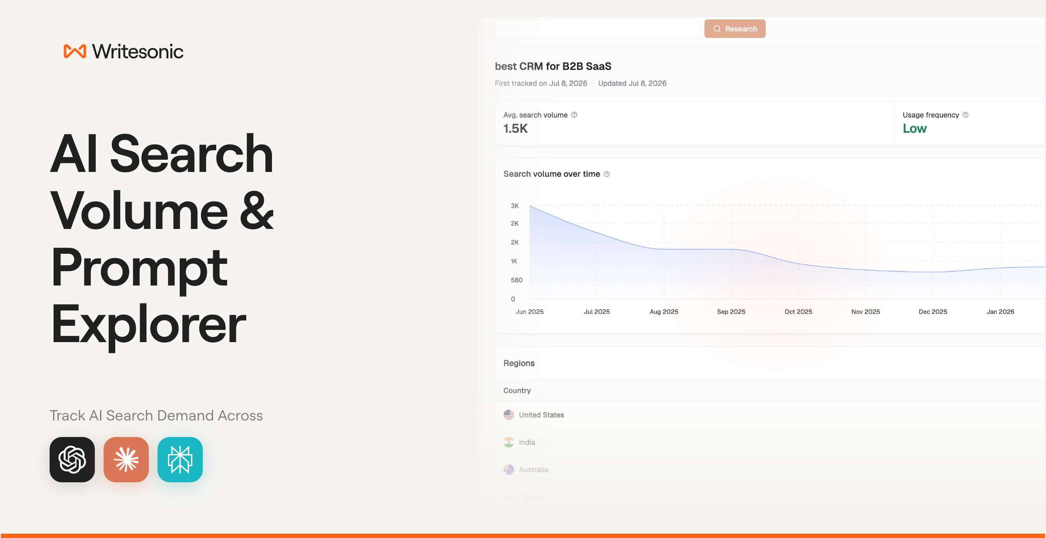Open the Search volume over time info icon

pyautogui.click(x=607, y=174)
